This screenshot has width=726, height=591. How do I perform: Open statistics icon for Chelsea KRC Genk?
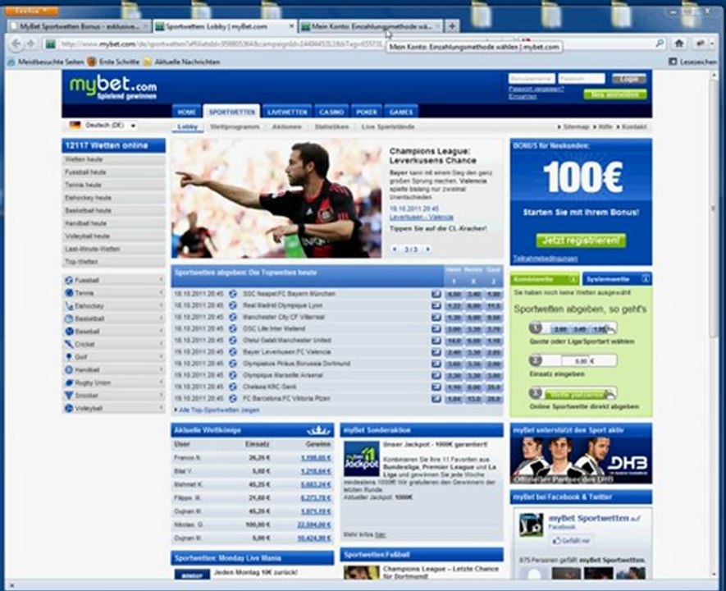(436, 387)
